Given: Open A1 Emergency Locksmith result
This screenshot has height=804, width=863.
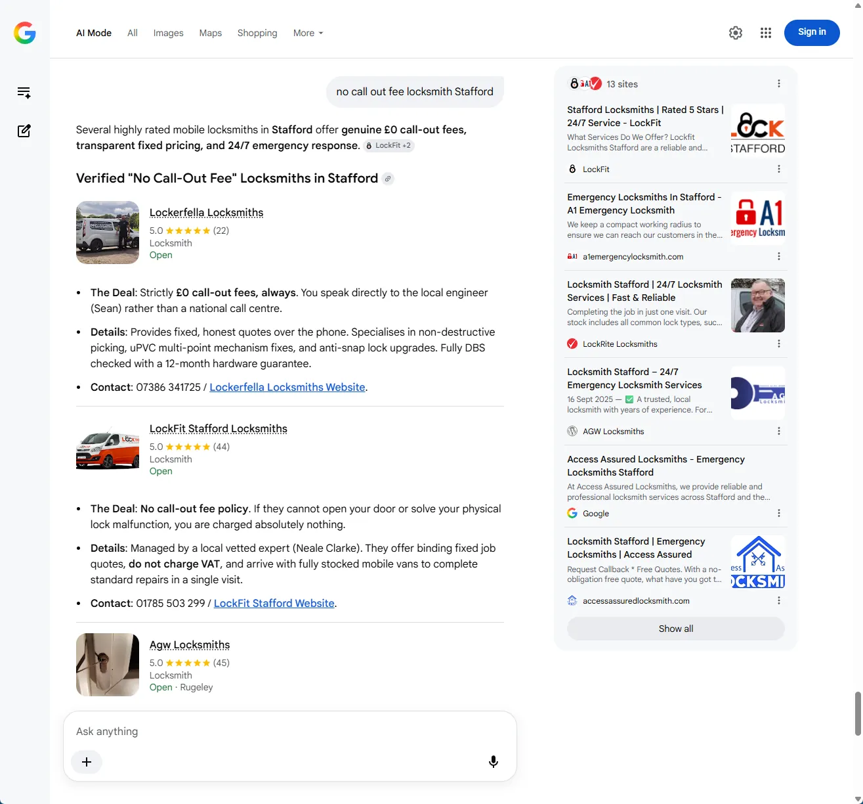Looking at the screenshot, I should 644,204.
